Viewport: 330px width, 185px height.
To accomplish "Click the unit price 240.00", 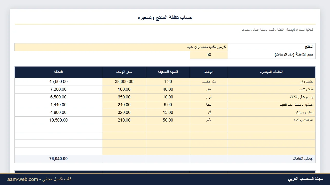I will point(124,105).
